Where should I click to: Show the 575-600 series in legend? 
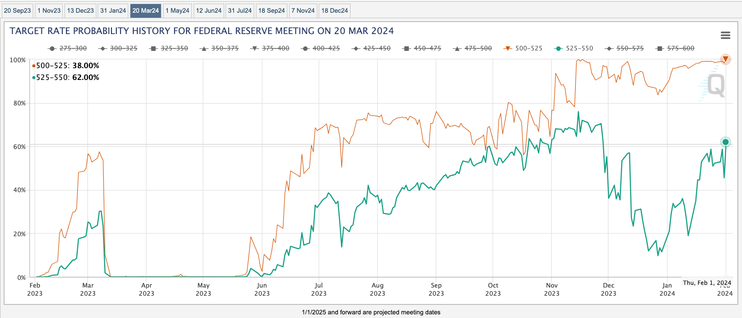click(676, 48)
